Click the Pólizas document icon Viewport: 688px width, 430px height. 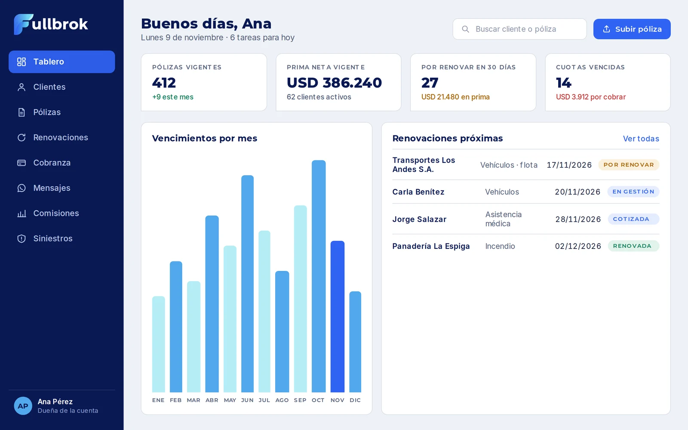coord(21,113)
